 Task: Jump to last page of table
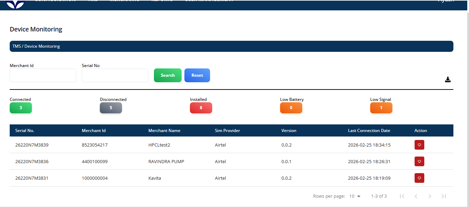pyautogui.click(x=444, y=196)
